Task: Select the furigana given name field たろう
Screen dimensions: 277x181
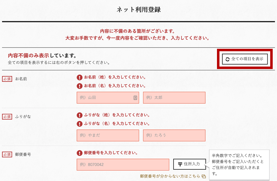Action: pyautogui.click(x=174, y=135)
